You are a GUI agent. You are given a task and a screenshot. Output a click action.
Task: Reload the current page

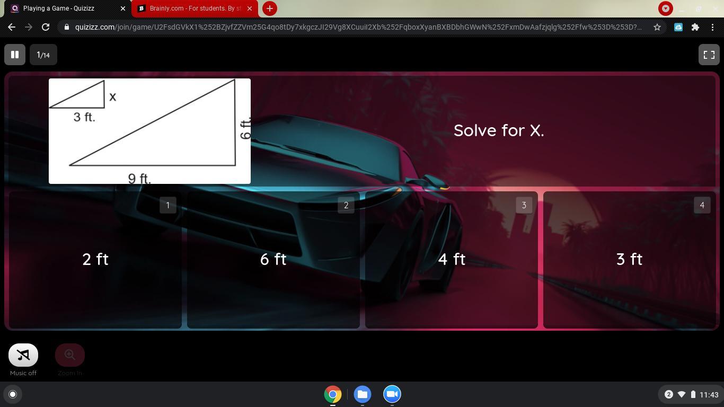(x=46, y=27)
